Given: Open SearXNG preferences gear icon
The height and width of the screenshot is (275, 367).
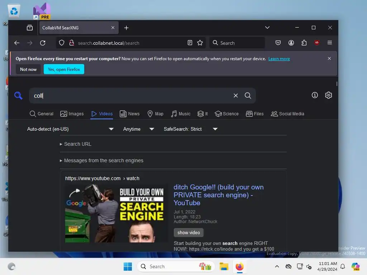Looking at the screenshot, I should [329, 95].
